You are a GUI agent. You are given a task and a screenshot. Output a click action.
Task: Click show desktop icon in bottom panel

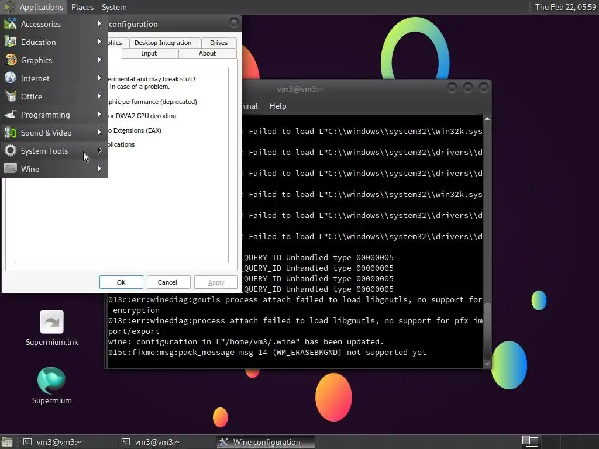(7, 442)
